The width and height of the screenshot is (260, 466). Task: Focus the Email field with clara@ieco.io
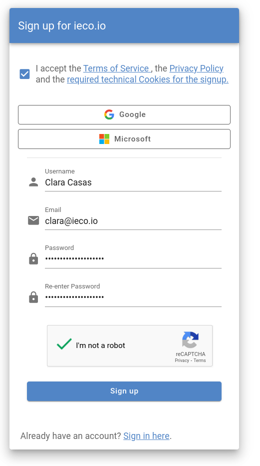click(x=133, y=221)
